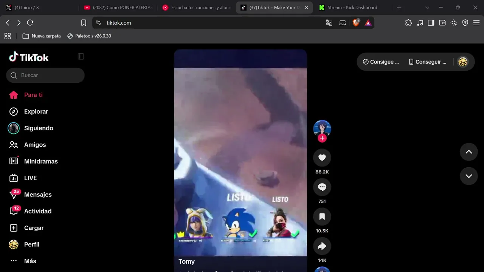Open the comments speech bubble icon
The width and height of the screenshot is (484, 272).
pyautogui.click(x=322, y=187)
